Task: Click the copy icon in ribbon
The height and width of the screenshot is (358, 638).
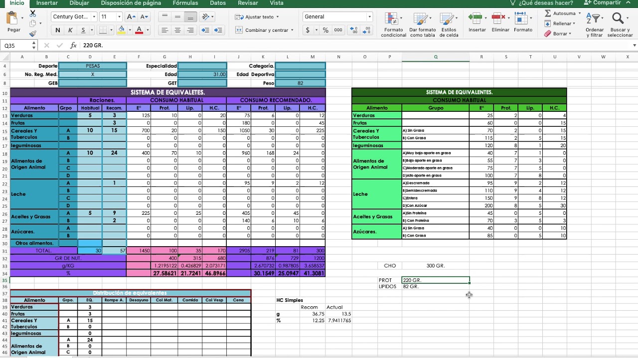Action: coord(33,23)
